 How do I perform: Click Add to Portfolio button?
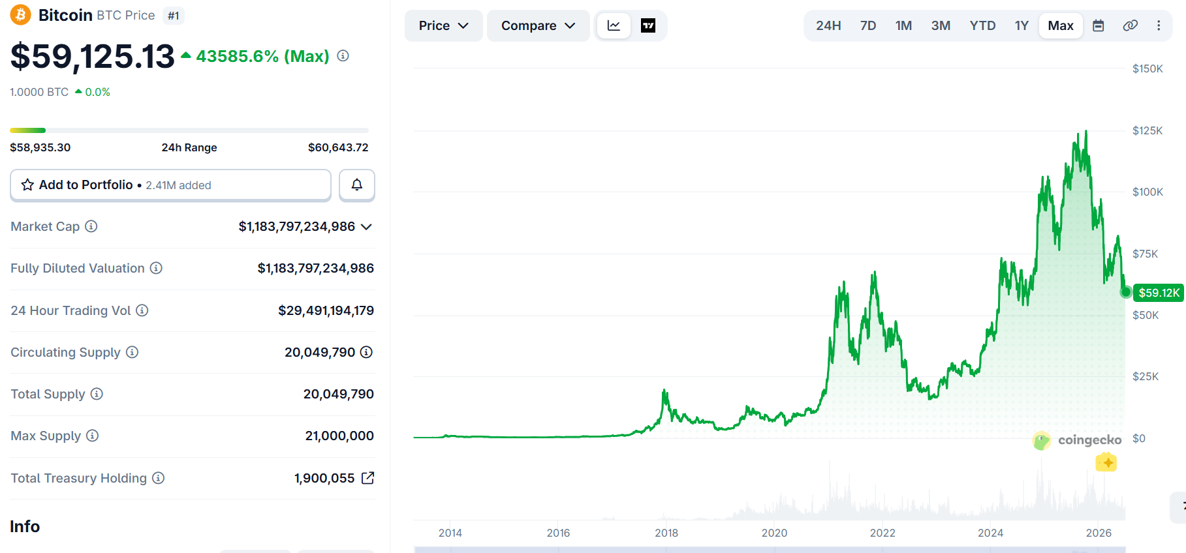171,185
